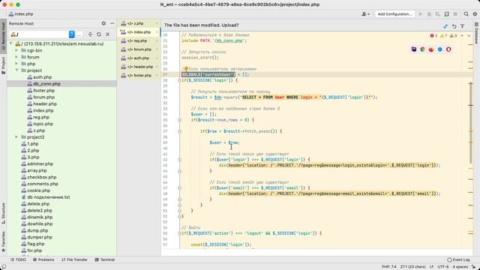This screenshot has height=270, width=480.
Task: Expand the project2 folder
Action: 16,137
